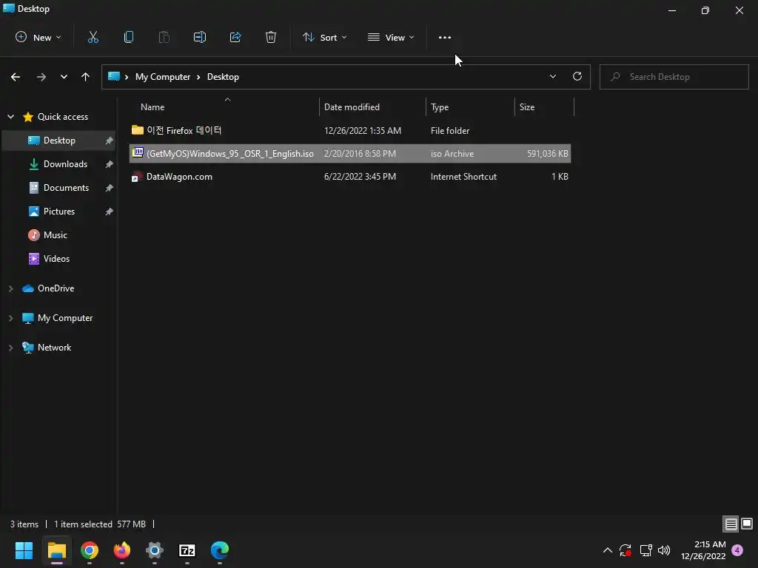The image size is (758, 568).
Task: Open Music in sidebar
Action: (x=55, y=235)
